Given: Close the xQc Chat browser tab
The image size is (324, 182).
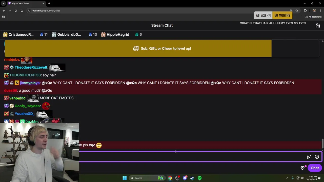Looking at the screenshot, I should point(43,3).
